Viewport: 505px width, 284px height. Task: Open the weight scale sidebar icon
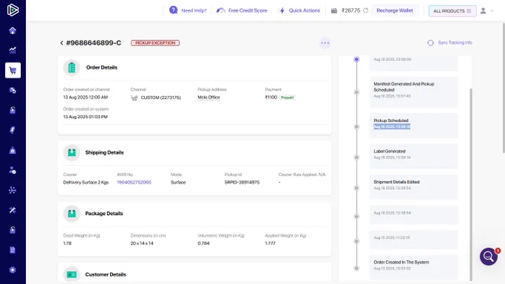pyautogui.click(x=13, y=150)
